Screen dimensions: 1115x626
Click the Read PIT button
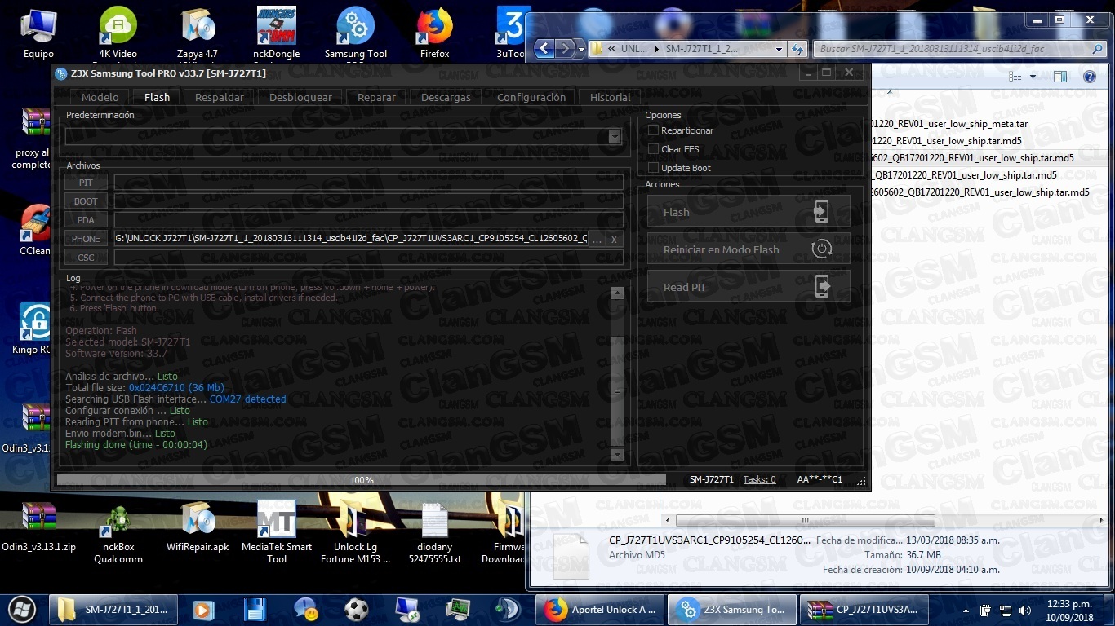coord(749,287)
